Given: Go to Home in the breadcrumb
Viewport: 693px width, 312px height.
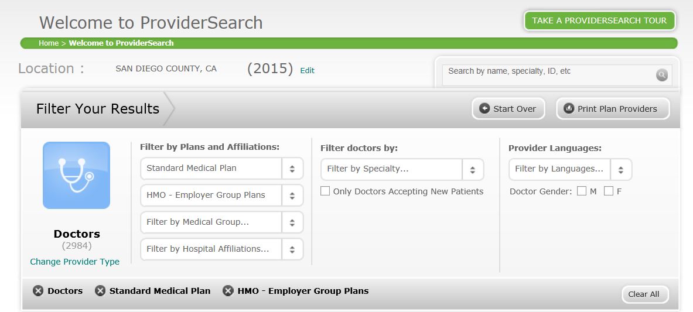Looking at the screenshot, I should [49, 43].
